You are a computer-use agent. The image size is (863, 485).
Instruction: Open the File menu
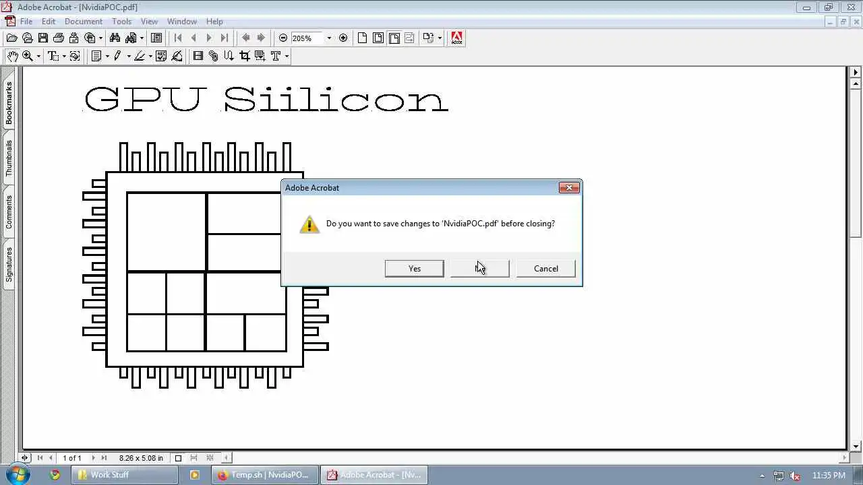[26, 22]
